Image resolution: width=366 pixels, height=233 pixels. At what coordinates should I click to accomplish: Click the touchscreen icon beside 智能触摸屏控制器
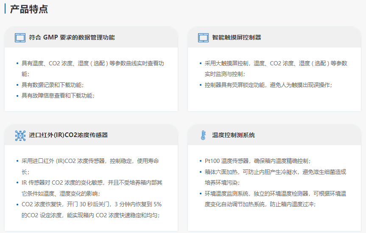click(x=203, y=37)
